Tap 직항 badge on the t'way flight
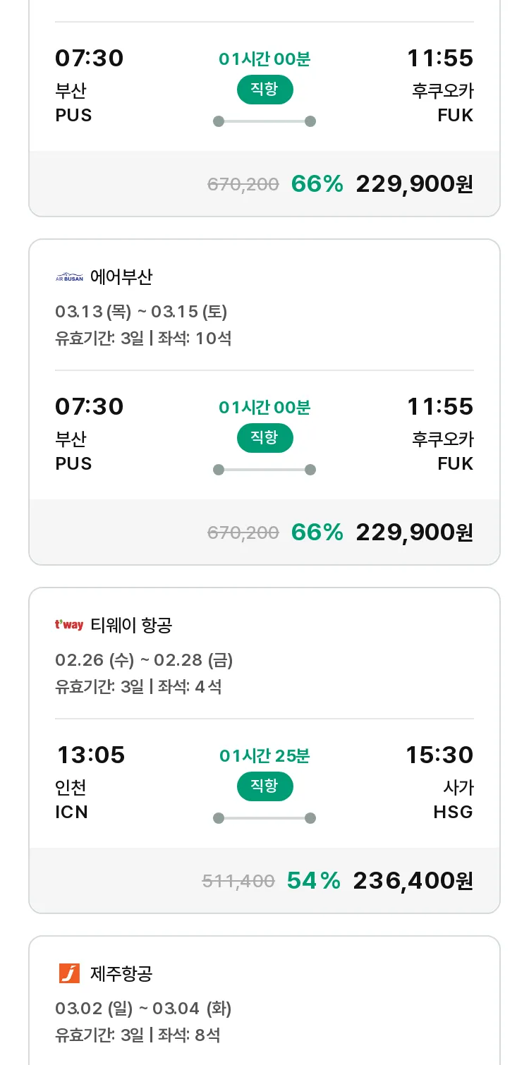Image resolution: width=529 pixels, height=1065 pixels. [264, 786]
